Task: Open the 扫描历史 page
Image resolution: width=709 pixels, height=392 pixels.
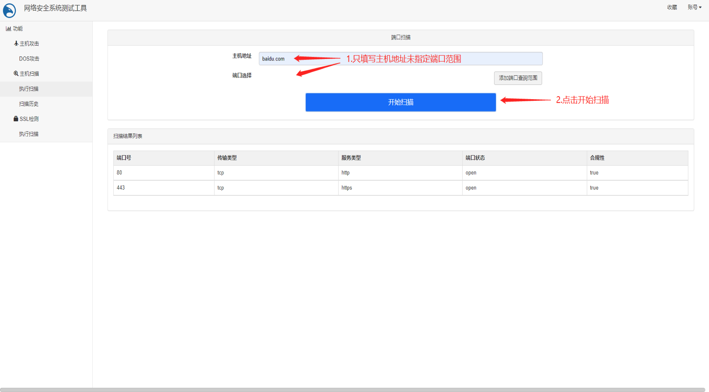Action: tap(29, 104)
